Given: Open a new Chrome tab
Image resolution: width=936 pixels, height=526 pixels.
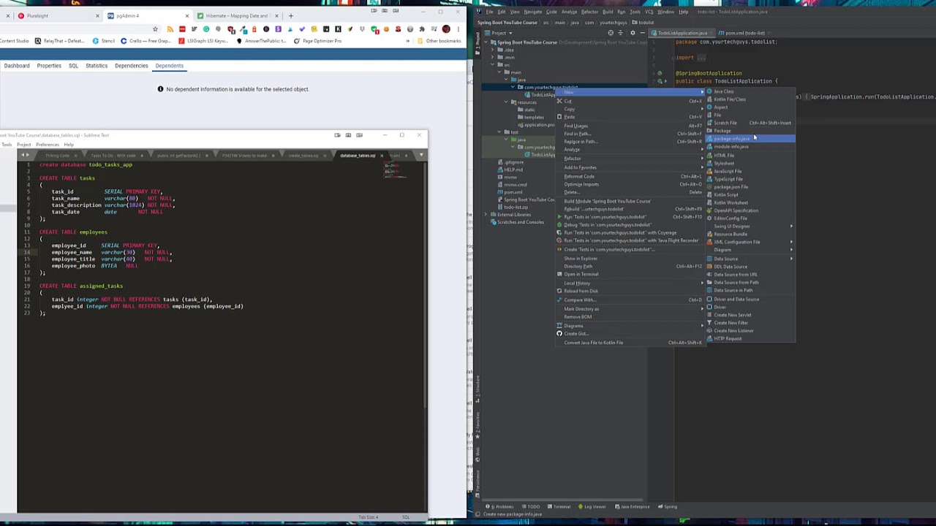Looking at the screenshot, I should click(290, 15).
